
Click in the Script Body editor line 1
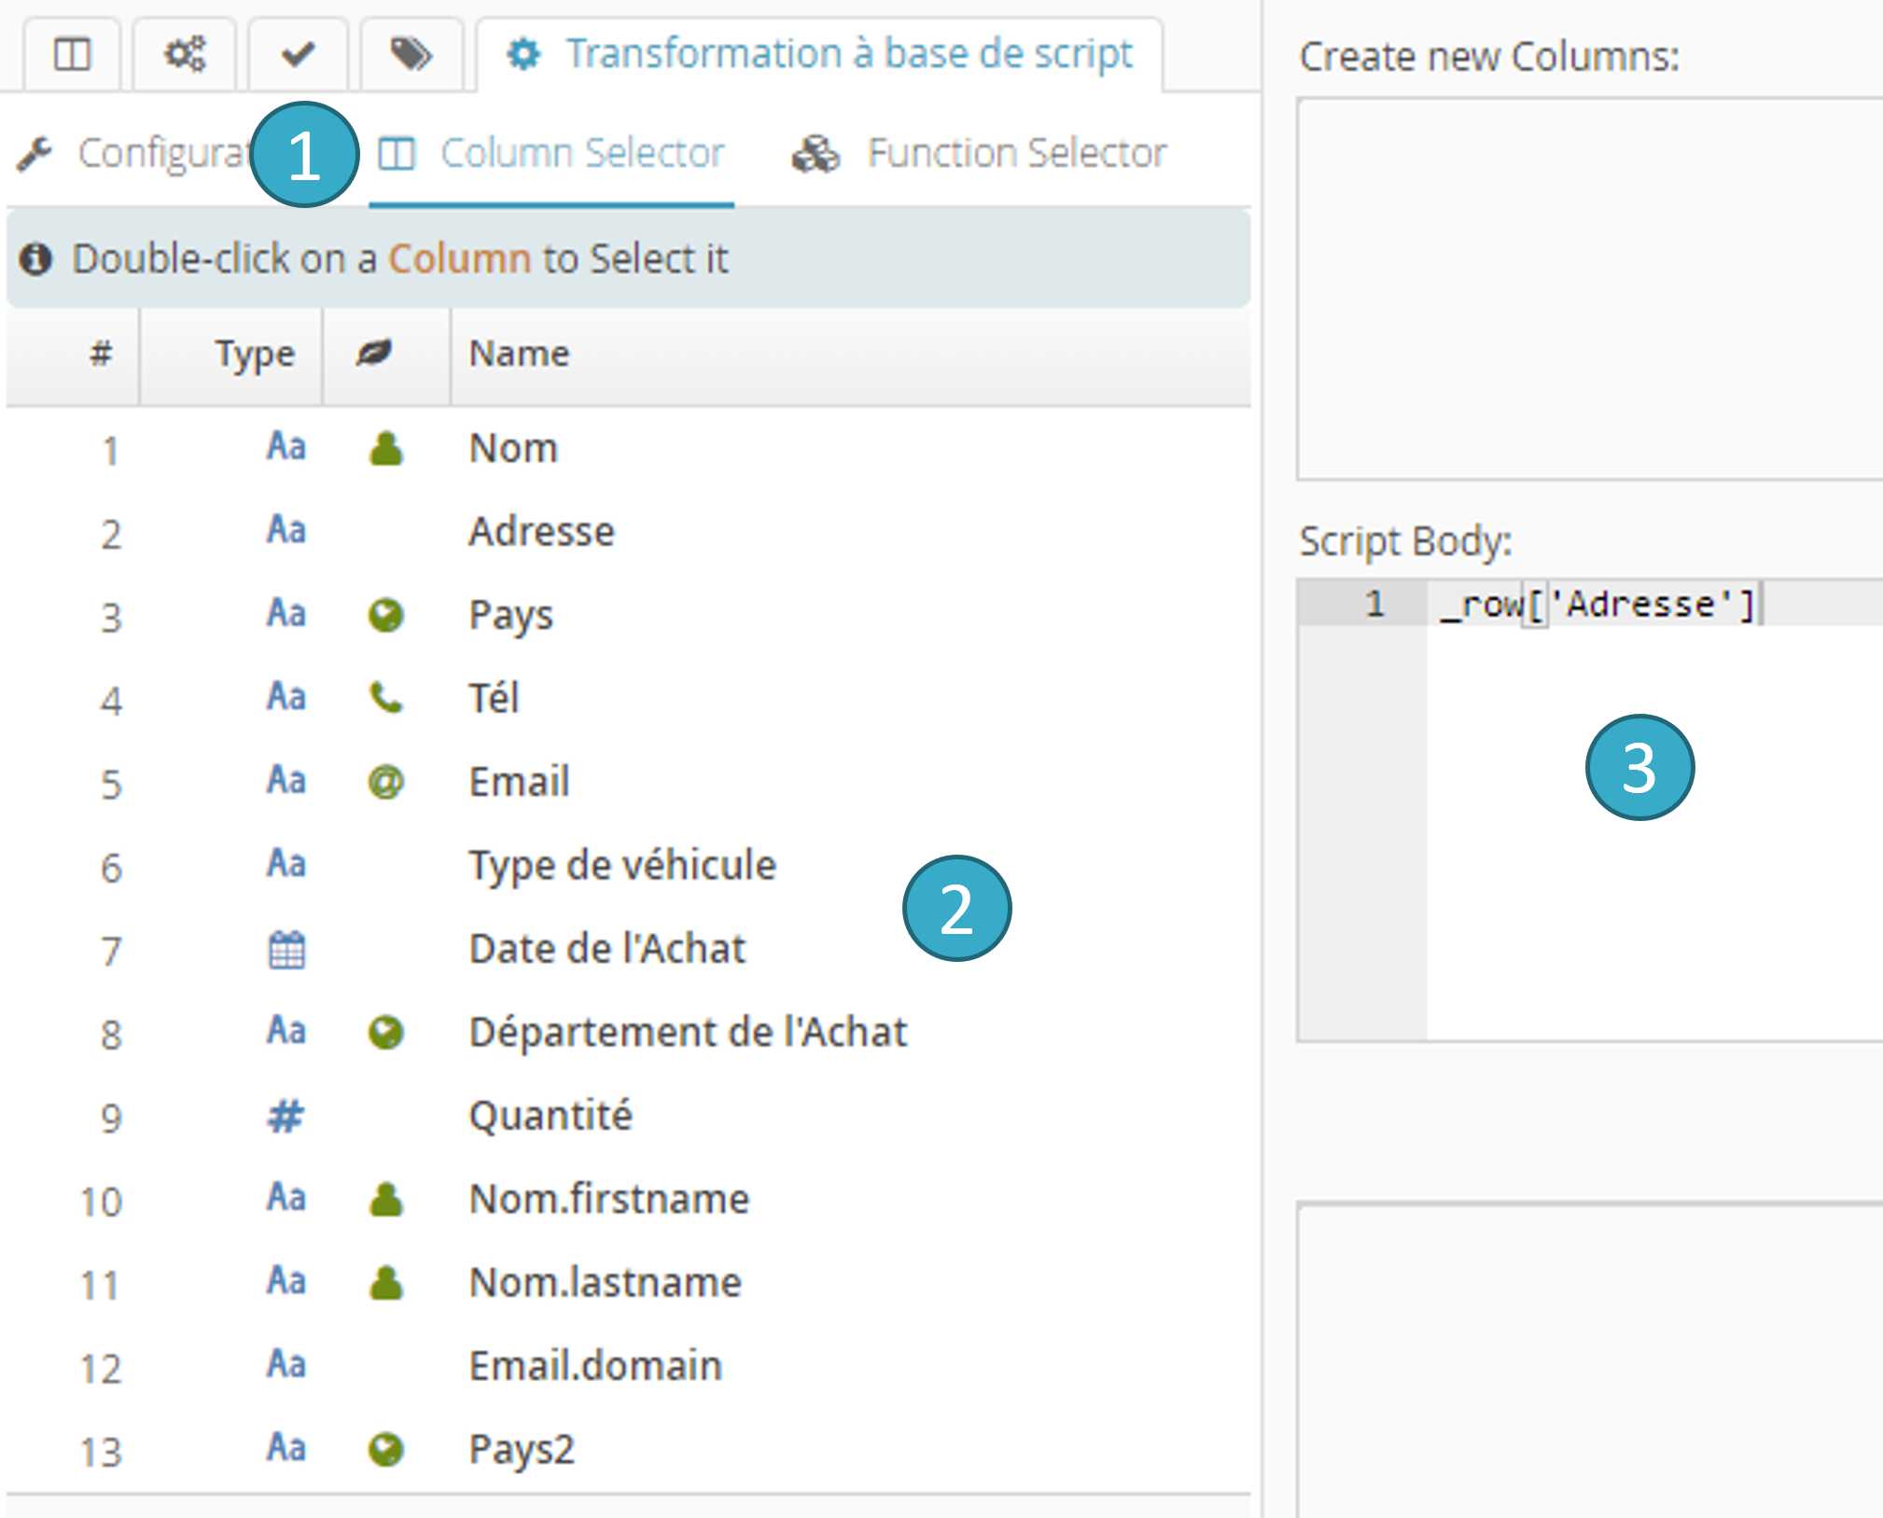point(1654,604)
